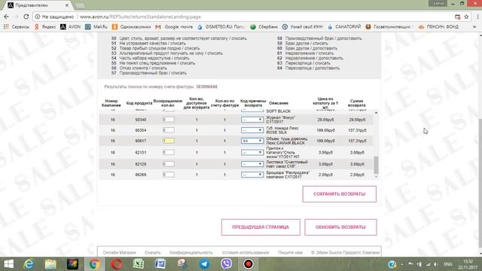
Task: Switch the ENG input language indicator
Action: point(448,264)
